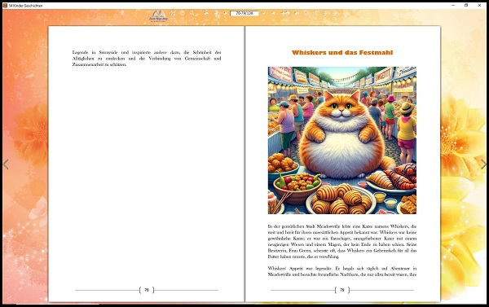489x307 pixels.
Task: Open help via the question mark icon
Action: (x=182, y=13)
